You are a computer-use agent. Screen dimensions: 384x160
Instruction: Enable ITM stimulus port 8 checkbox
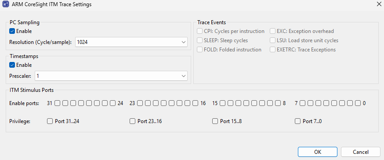click(278, 103)
